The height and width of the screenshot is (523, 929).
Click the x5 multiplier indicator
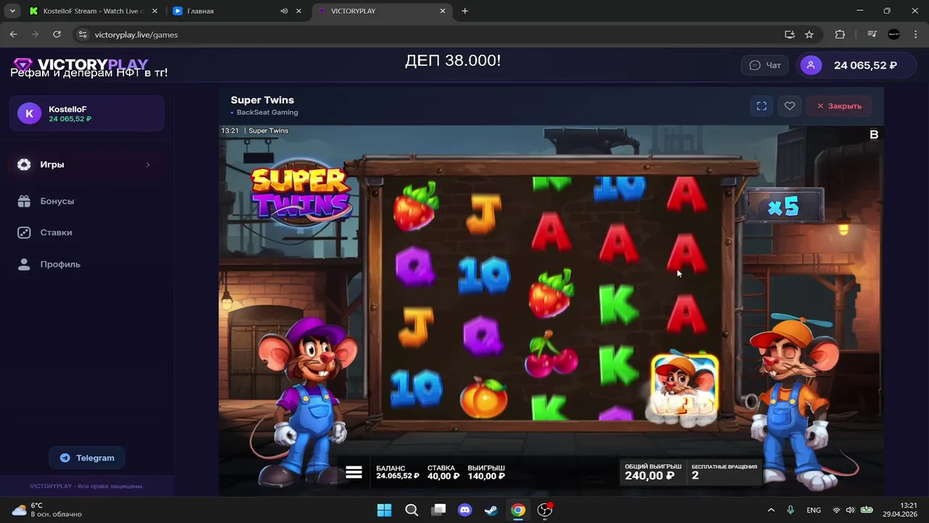point(784,207)
